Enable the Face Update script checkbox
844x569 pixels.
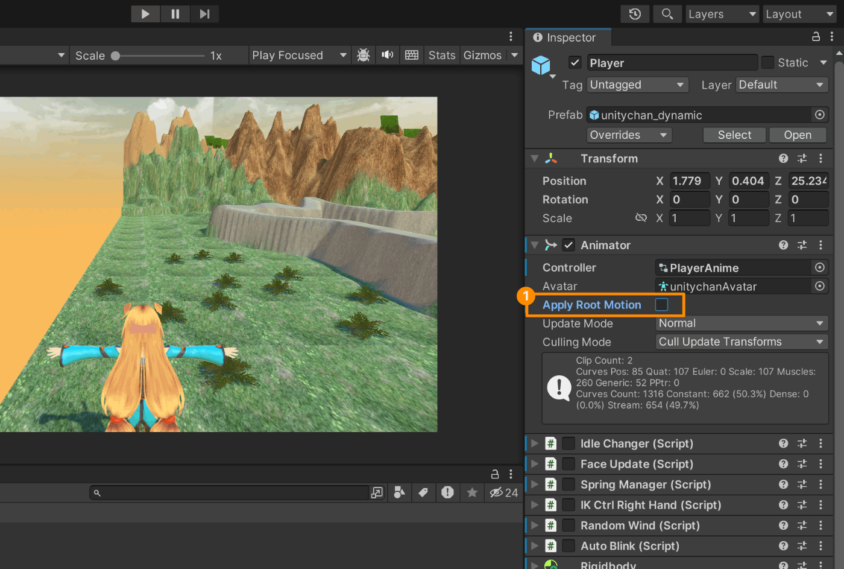coord(568,464)
